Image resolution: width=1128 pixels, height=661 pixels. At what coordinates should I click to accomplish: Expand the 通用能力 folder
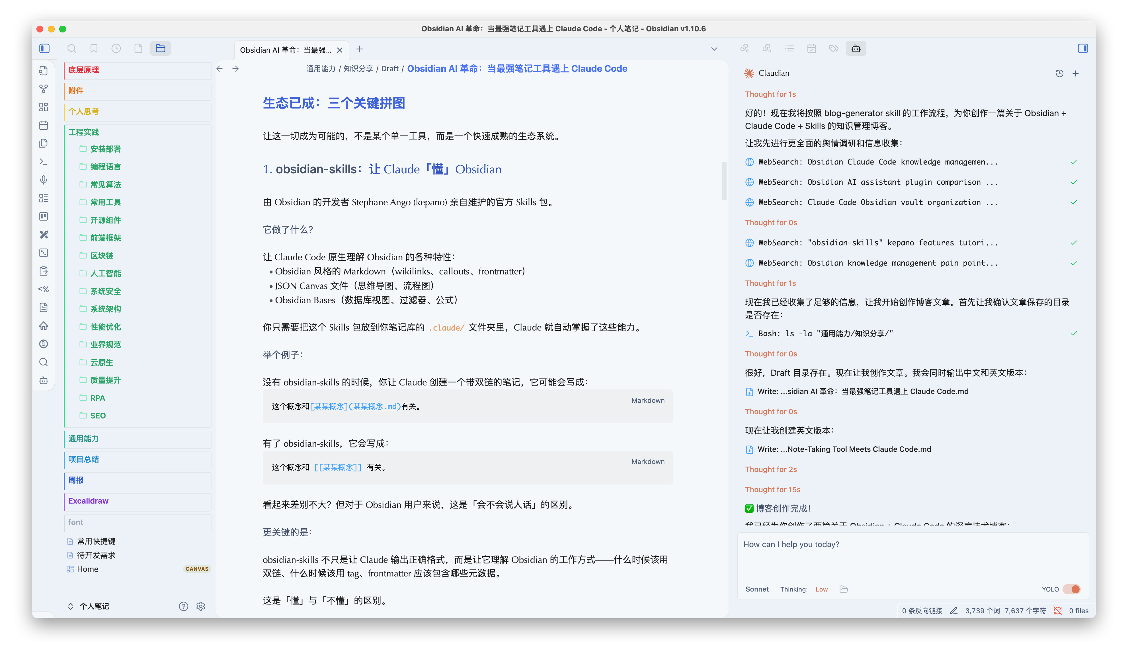84,439
